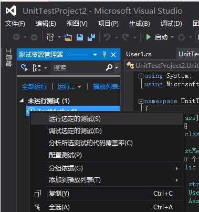Image resolution: width=199 pixels, height=212 pixels.
Task: Open the 启动 target dropdown arrow
Action: (172, 37)
